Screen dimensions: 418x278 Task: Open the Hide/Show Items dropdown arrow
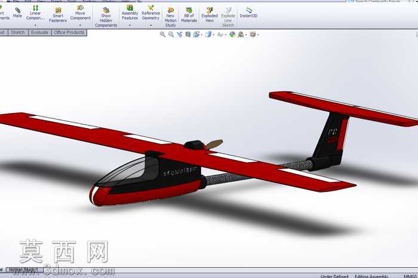pos(226,35)
